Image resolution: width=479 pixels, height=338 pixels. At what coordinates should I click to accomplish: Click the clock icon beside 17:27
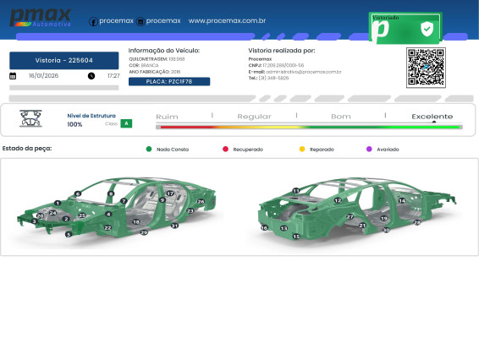coord(91,76)
